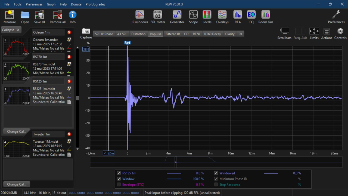This screenshot has width=348, height=196.
Task: Switch to the GD tab
Action: [186, 34]
